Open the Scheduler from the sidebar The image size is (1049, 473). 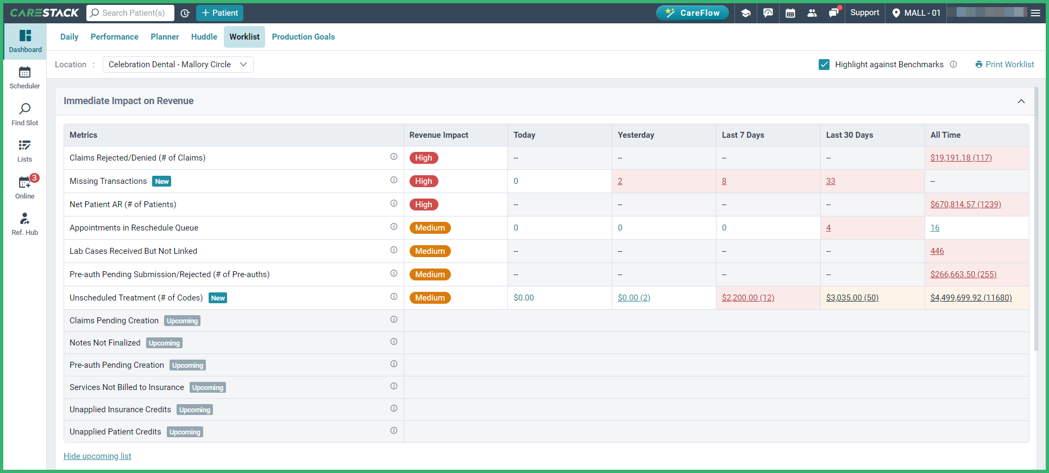(x=24, y=78)
